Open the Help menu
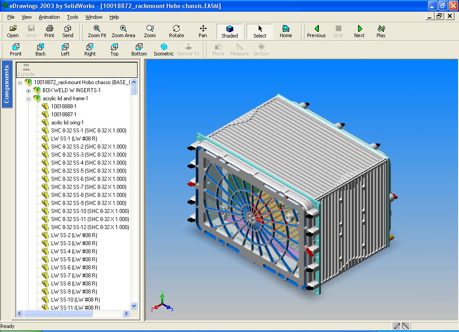Screen dimensions: 459x332 tap(114, 17)
